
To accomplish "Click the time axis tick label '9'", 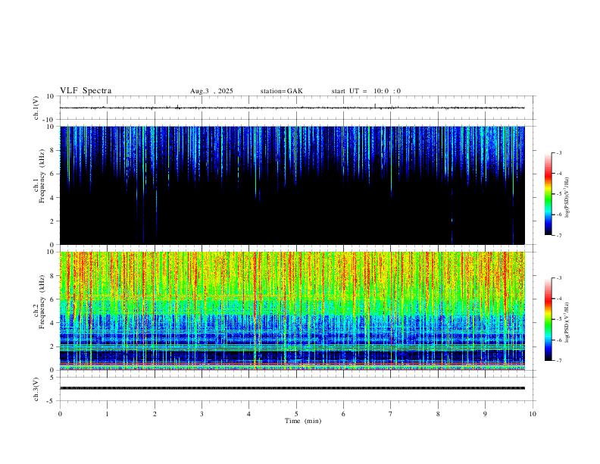I will tap(485, 414).
